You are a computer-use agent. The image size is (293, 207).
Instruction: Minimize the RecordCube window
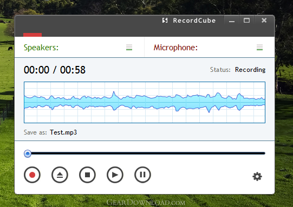tap(232, 21)
